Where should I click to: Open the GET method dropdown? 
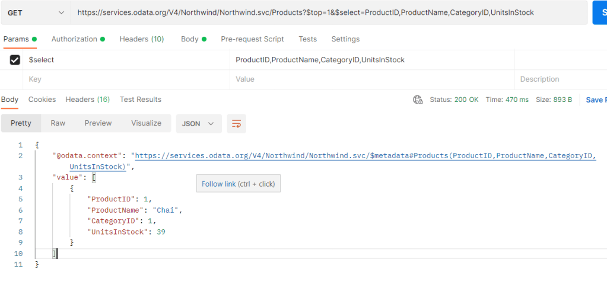[35, 12]
